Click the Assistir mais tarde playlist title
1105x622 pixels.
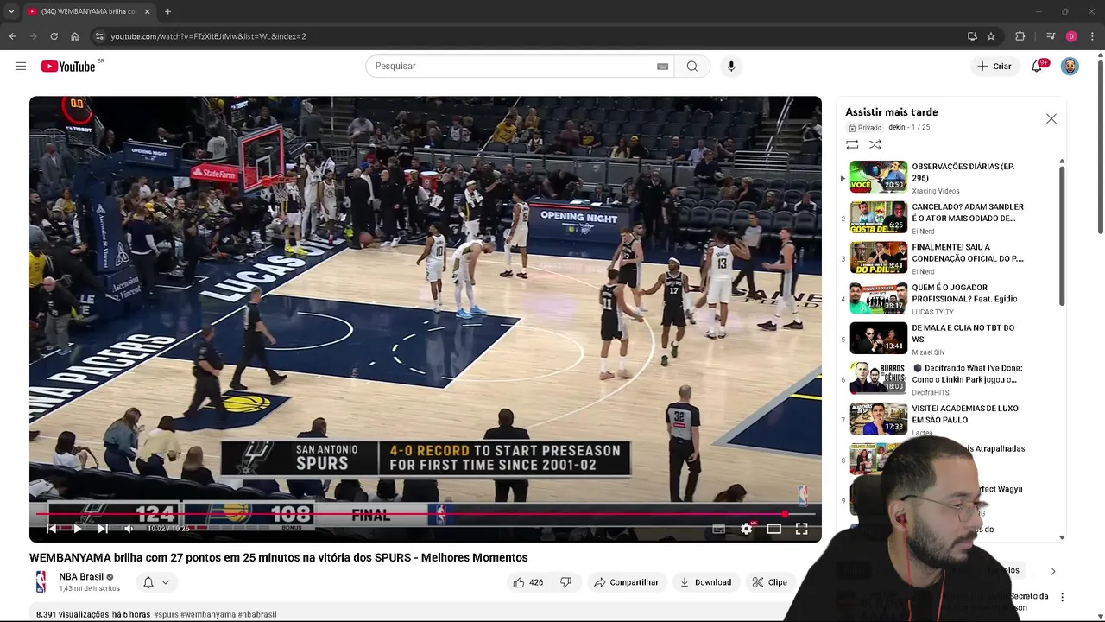click(892, 112)
